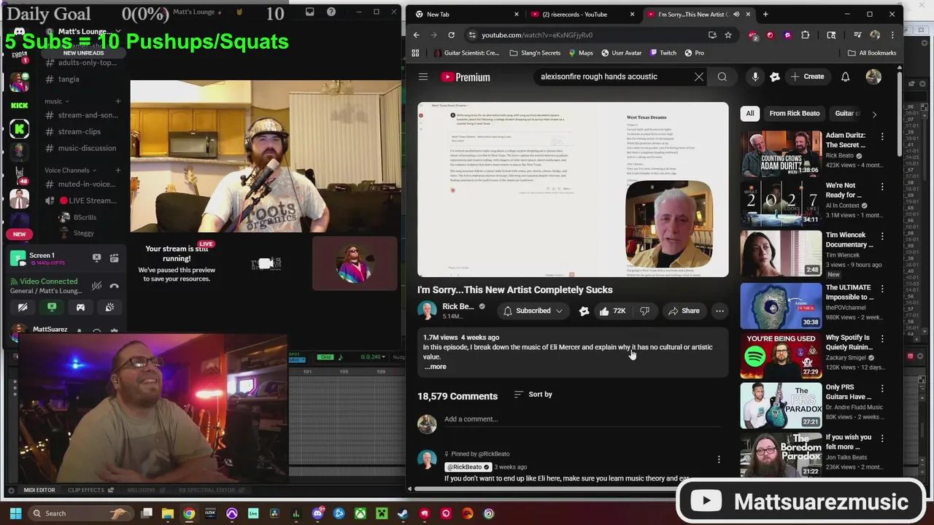The image size is (934, 525).
Task: Open Steam from the Windows taskbar
Action: click(x=402, y=513)
